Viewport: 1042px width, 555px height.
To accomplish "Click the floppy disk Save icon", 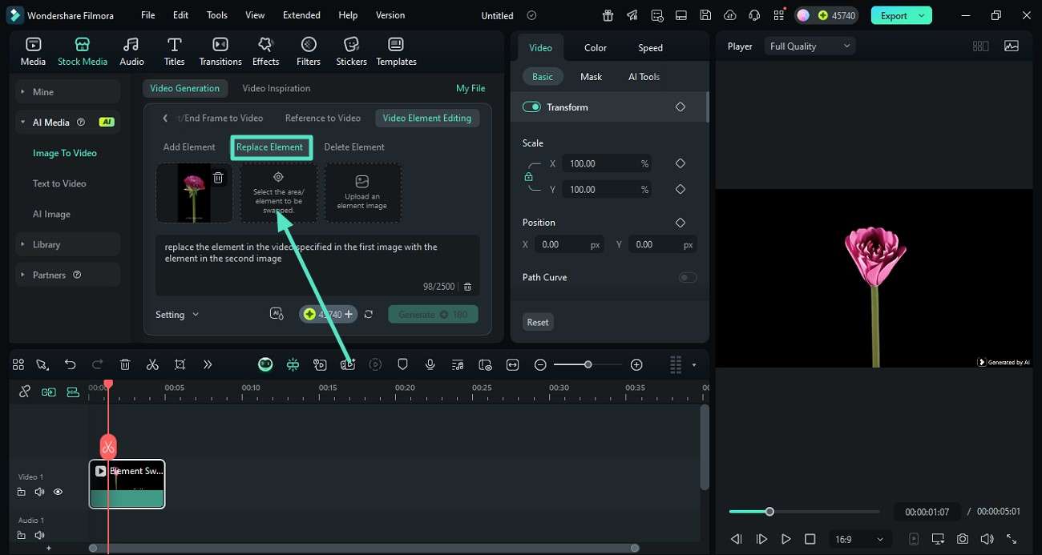I will coord(705,15).
